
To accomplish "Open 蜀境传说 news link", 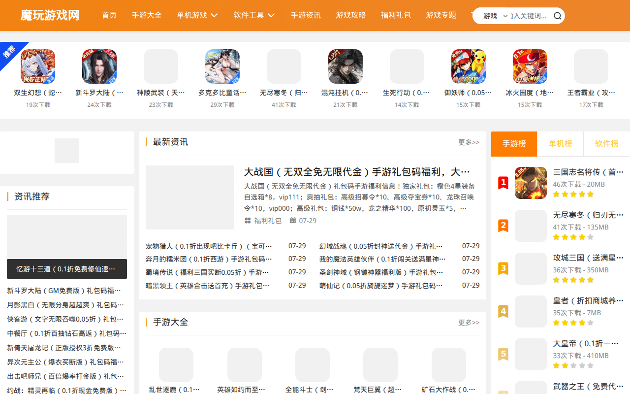I will 208,272.
